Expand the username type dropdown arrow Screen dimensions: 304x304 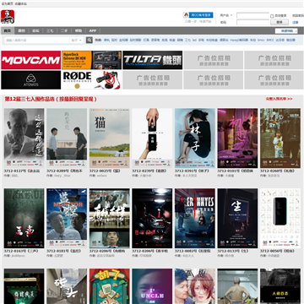click(231, 15)
